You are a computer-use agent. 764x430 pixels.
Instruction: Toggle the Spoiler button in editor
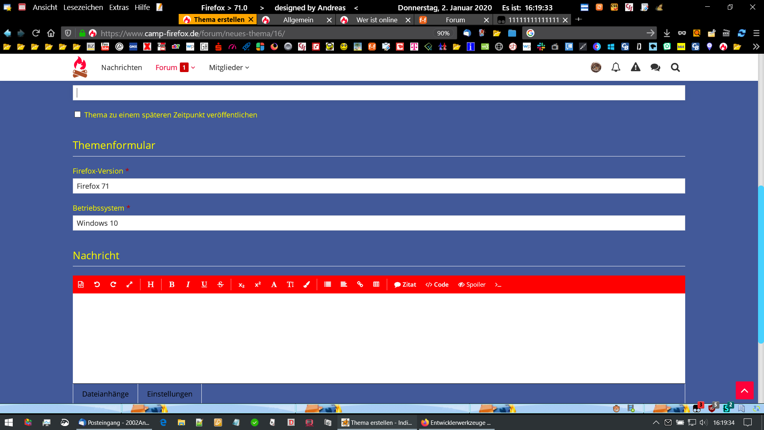coord(472,284)
